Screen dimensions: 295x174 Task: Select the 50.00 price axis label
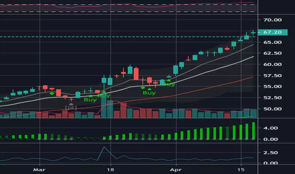(273, 109)
